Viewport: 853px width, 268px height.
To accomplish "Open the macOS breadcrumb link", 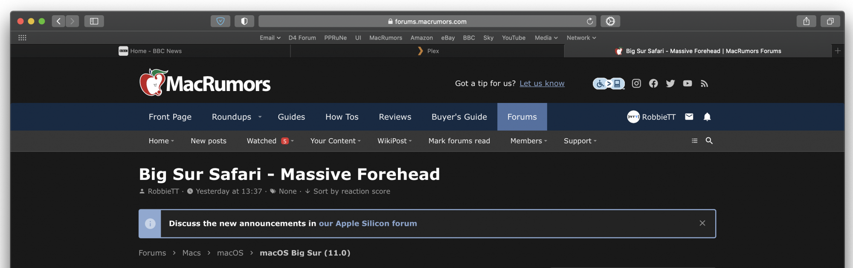I will [230, 253].
